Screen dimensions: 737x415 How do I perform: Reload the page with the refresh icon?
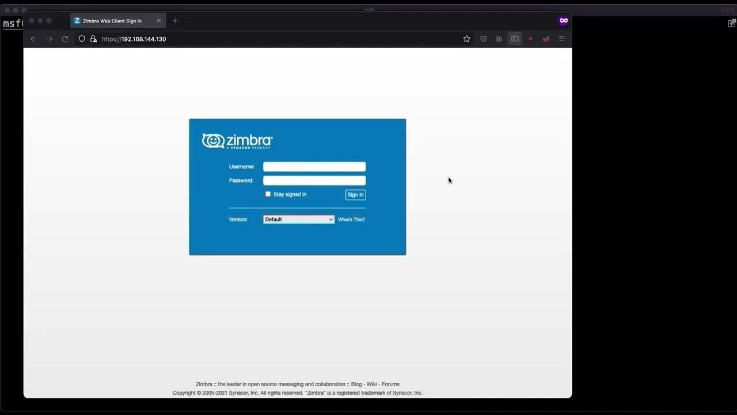(65, 39)
